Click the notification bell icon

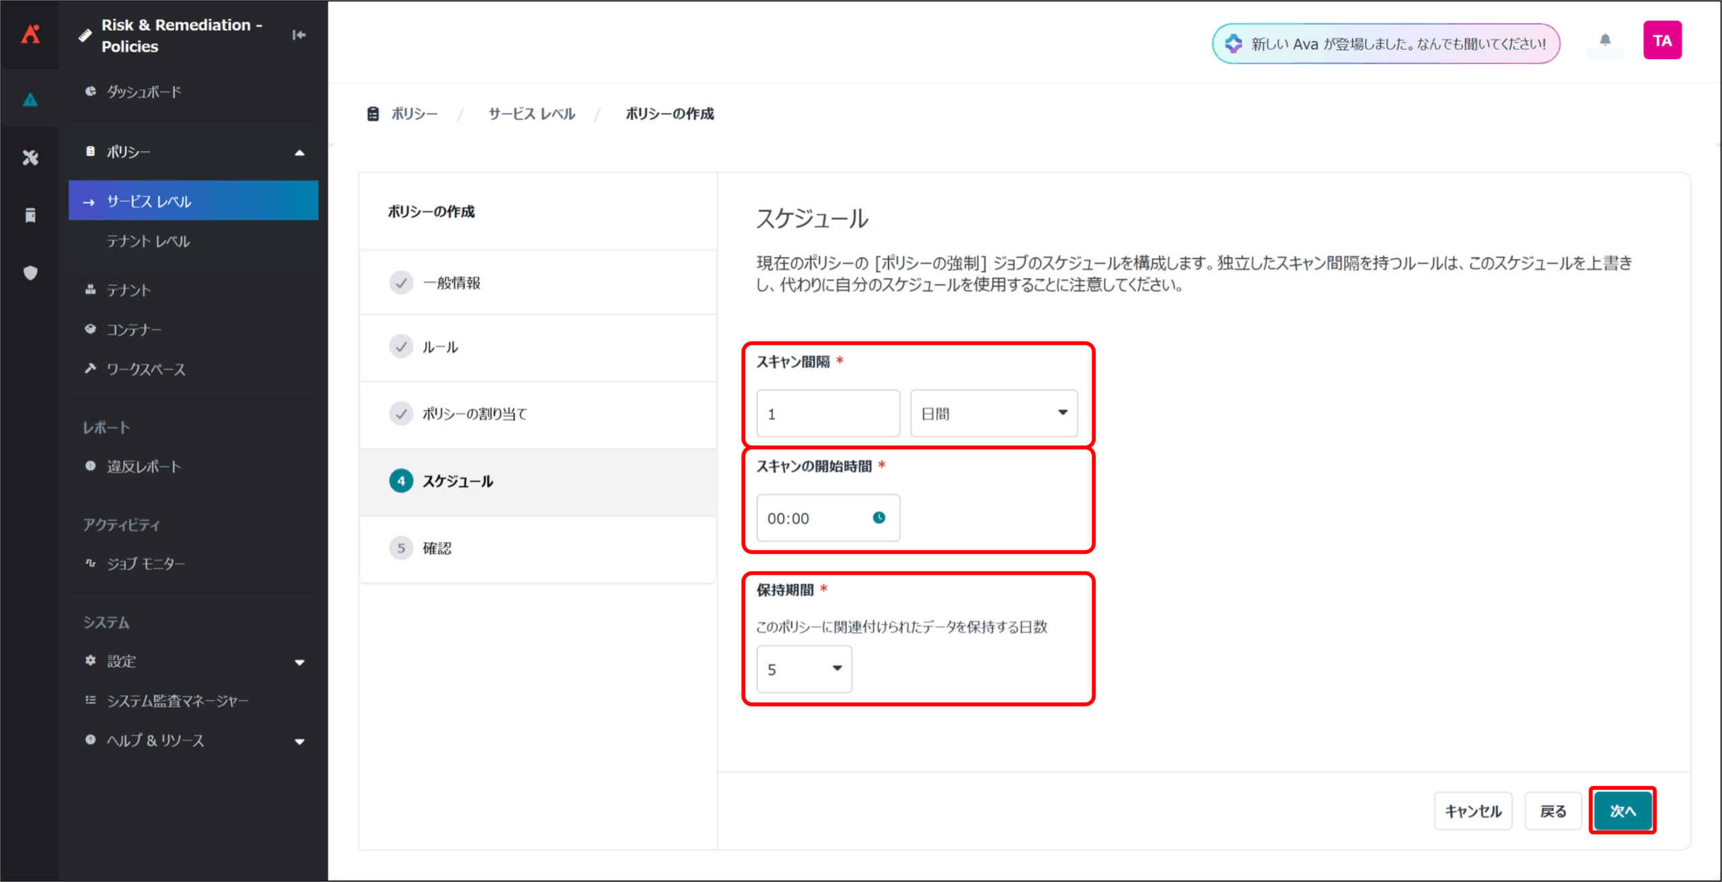1605,40
